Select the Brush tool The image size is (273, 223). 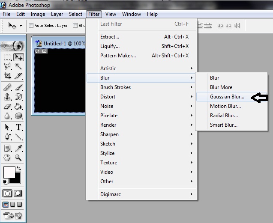(x=18, y=87)
